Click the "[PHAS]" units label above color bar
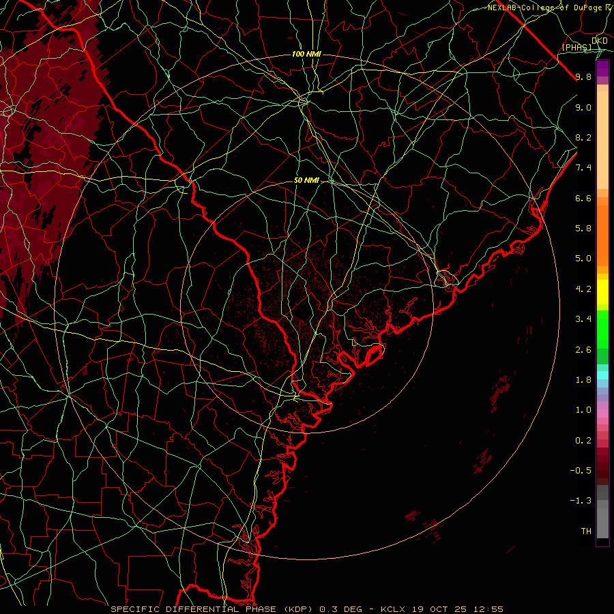The height and width of the screenshot is (614, 614). click(x=576, y=47)
